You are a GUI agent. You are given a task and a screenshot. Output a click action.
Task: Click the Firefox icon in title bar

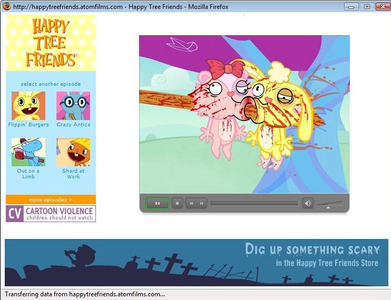pos(7,6)
